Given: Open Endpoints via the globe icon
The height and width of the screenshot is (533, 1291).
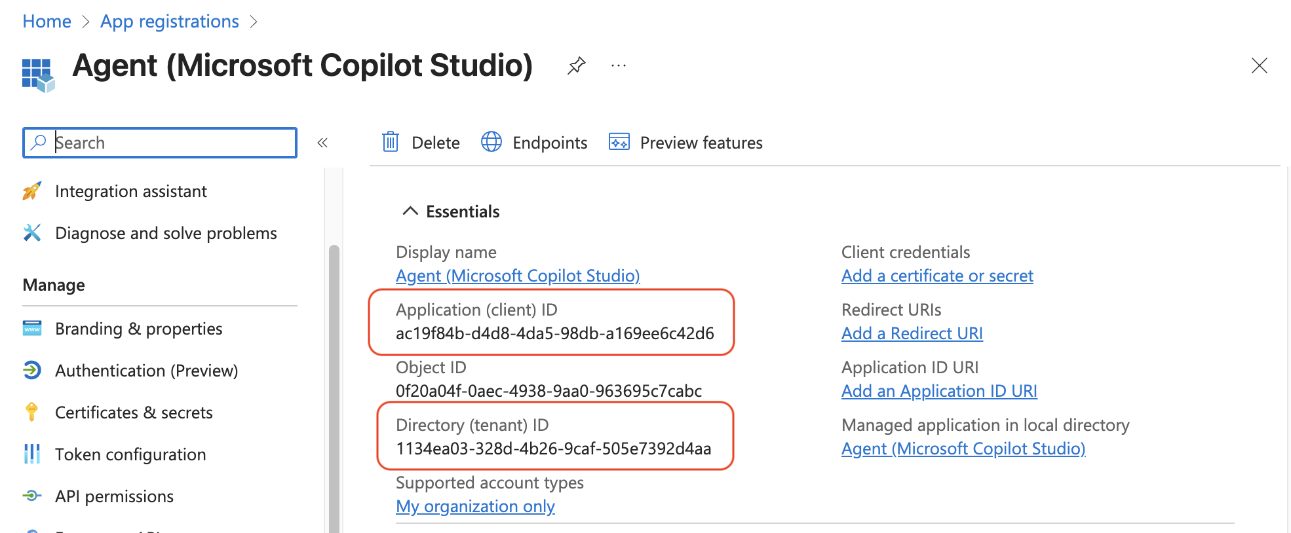Looking at the screenshot, I should coord(491,142).
